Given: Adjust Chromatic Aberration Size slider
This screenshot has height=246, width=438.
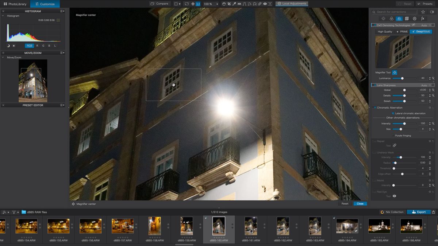Looking at the screenshot, I should (x=401, y=129).
